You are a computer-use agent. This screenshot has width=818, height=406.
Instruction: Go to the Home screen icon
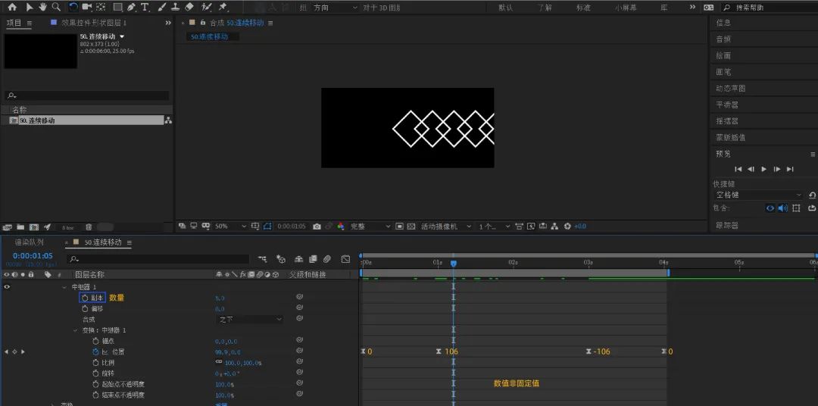tap(12, 8)
